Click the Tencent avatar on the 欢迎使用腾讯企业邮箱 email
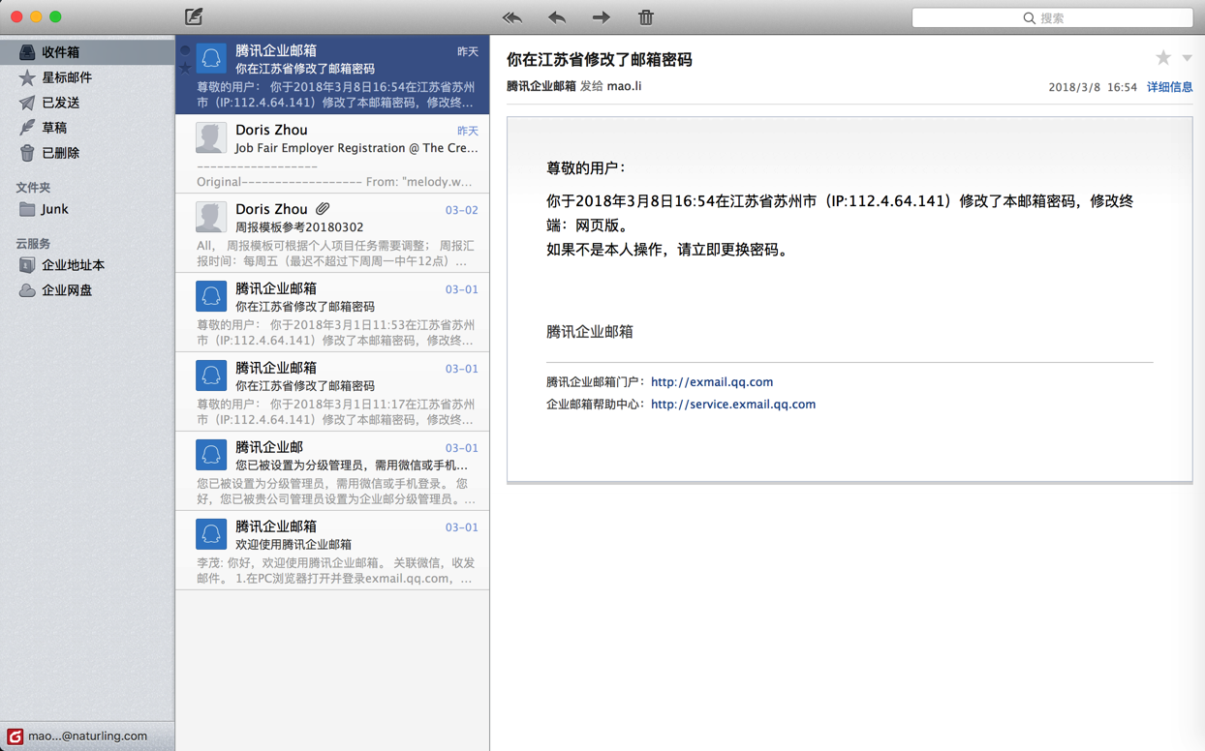The image size is (1205, 751). click(211, 534)
